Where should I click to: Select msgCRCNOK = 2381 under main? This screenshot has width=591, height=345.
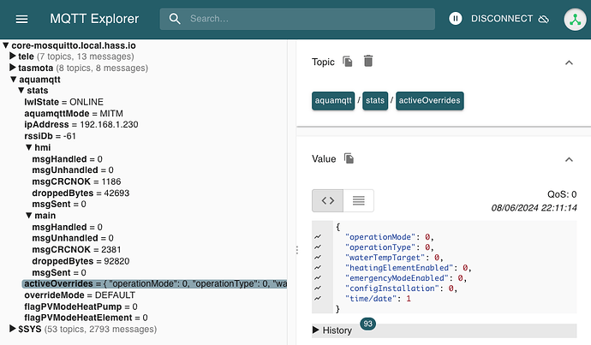click(76, 250)
